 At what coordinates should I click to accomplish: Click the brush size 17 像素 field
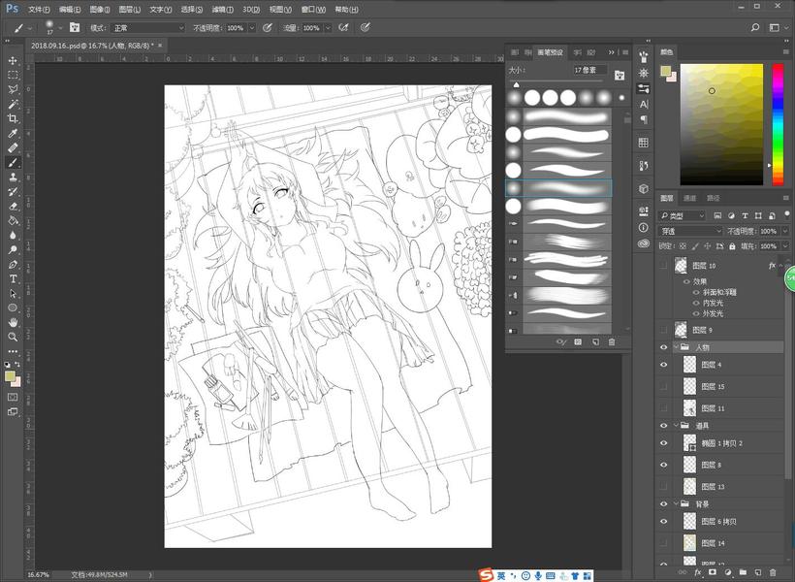[x=589, y=70]
